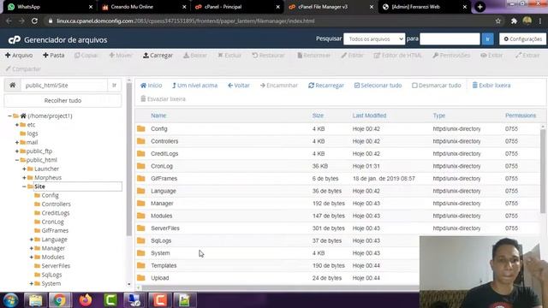Sort file list by Size column

[x=318, y=115]
